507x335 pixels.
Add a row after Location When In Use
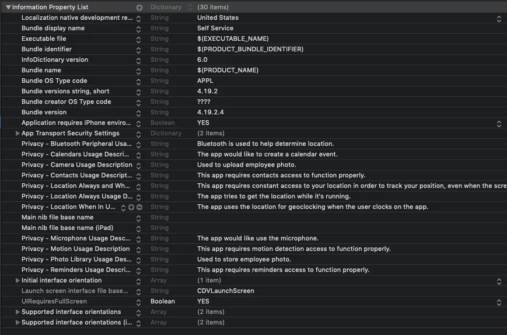pos(131,207)
